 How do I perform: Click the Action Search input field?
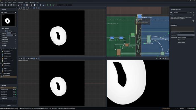[64, 5]
